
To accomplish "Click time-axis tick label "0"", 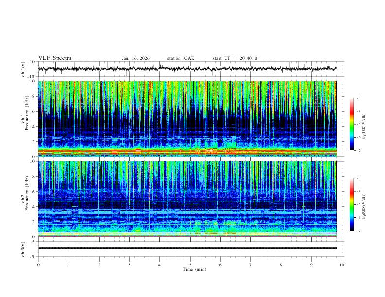I will [x=38, y=265].
